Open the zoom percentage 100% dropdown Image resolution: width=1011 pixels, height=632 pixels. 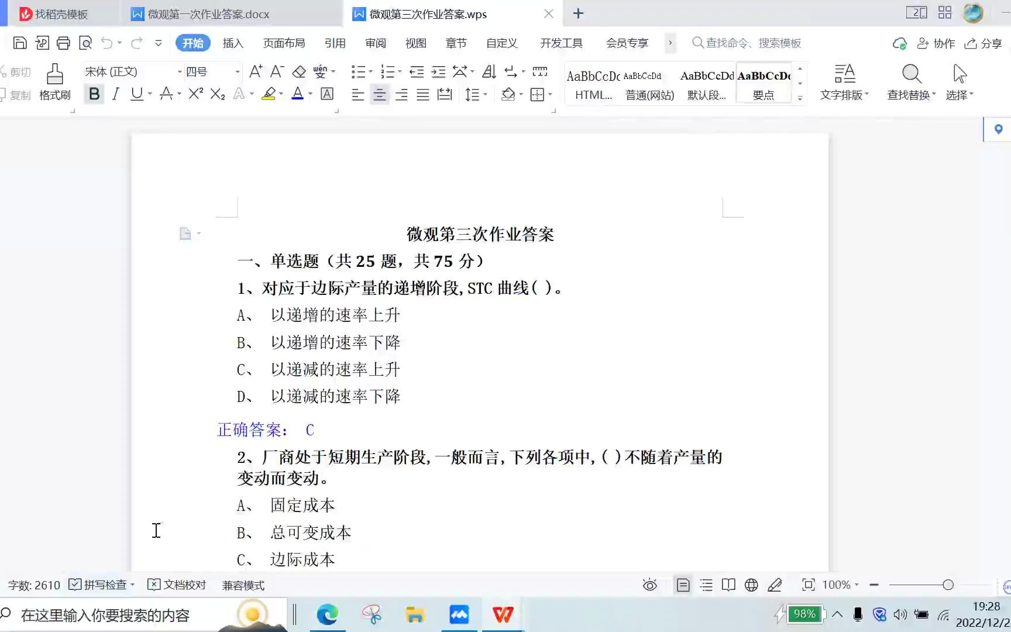[x=840, y=585]
